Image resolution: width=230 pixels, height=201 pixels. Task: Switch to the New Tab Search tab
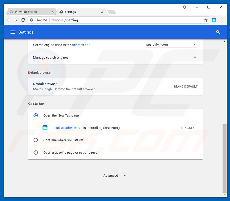(x=29, y=12)
